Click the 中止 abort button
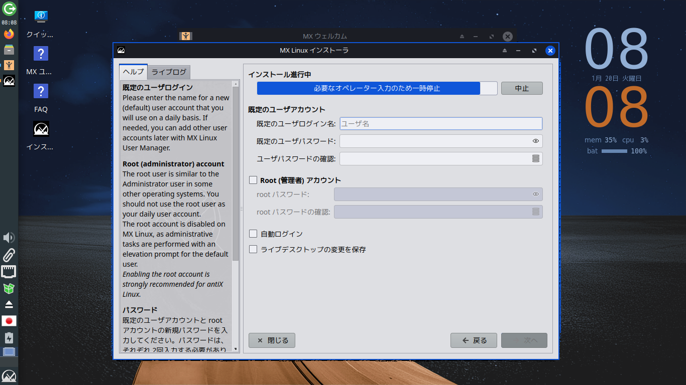 pos(522,88)
